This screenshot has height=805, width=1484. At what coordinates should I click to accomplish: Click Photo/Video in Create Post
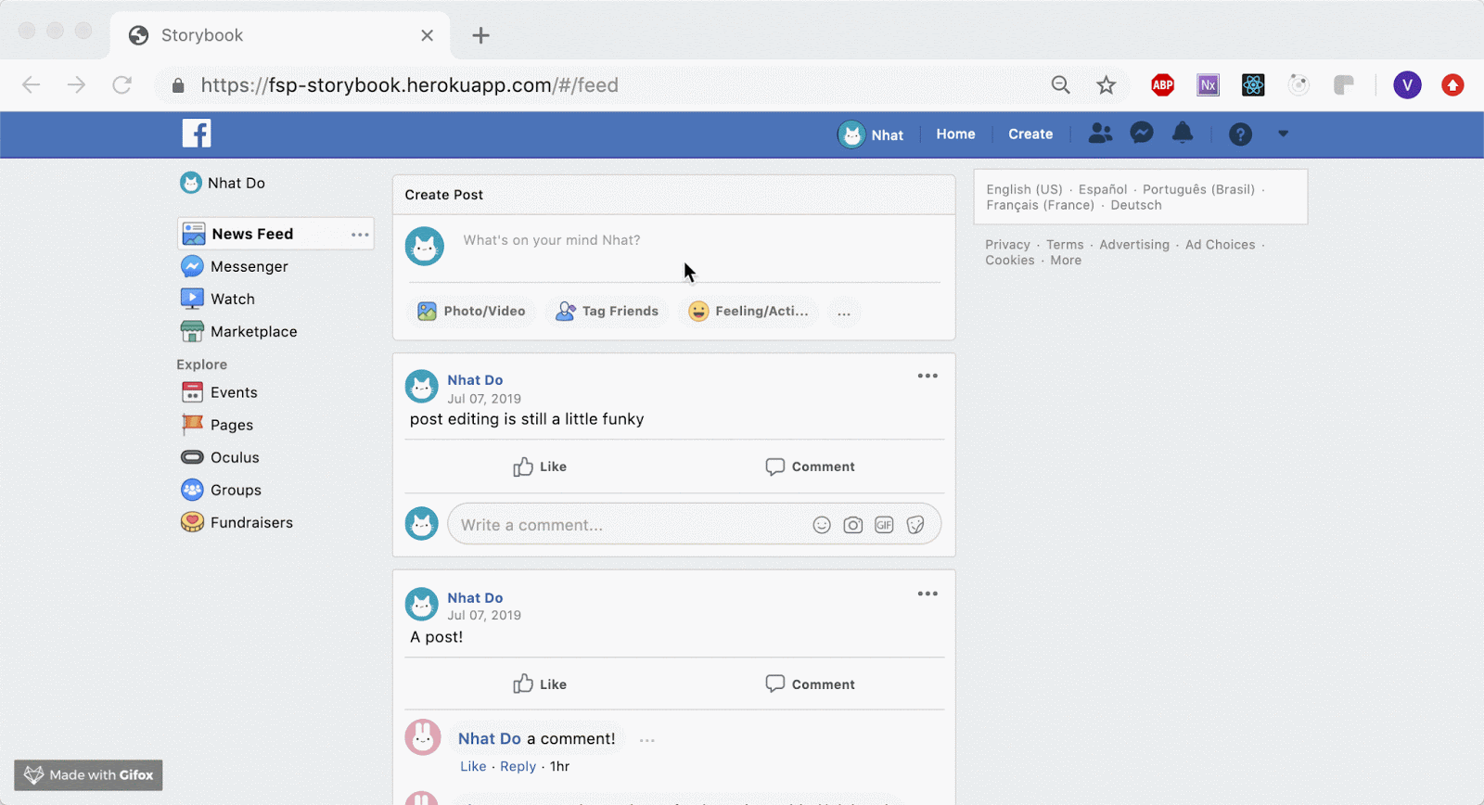click(471, 312)
